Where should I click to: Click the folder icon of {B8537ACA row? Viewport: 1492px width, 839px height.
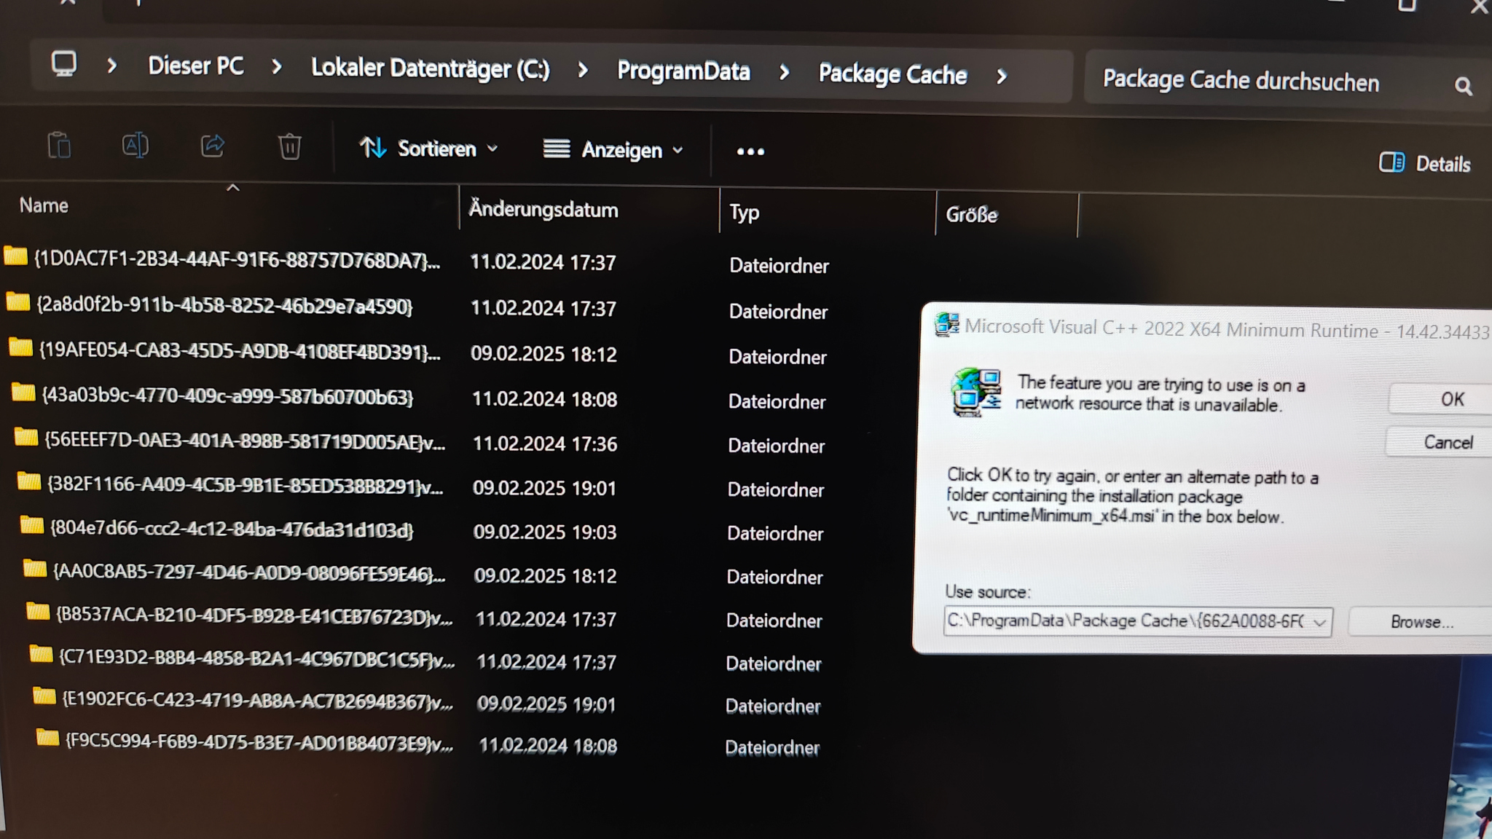pyautogui.click(x=38, y=611)
